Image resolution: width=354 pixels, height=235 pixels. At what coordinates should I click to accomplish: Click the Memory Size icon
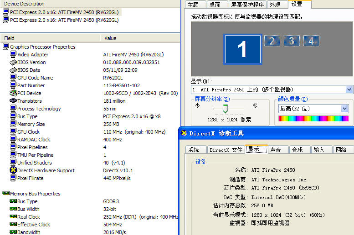[x=13, y=124]
